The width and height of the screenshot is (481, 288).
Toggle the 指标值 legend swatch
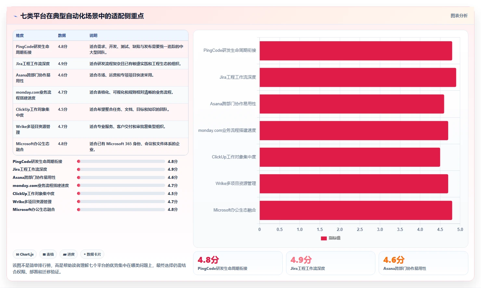(324, 238)
